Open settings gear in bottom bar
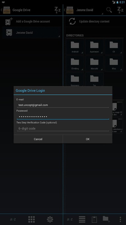Image resolution: width=126 pixels, height=225 pixels. 50,219
